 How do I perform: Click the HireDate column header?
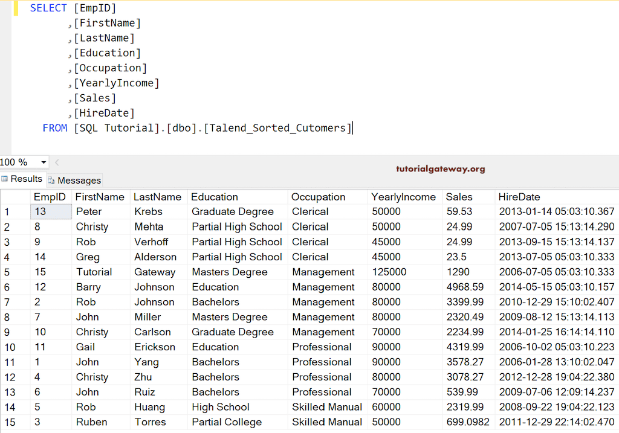click(x=519, y=197)
